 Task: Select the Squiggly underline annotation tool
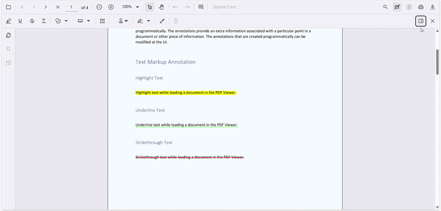pos(44,21)
